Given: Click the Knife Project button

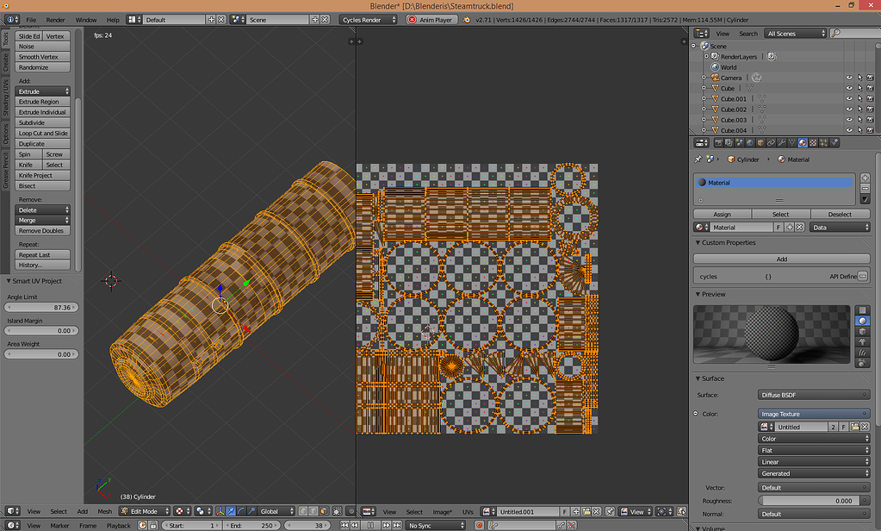Looking at the screenshot, I should click(43, 176).
